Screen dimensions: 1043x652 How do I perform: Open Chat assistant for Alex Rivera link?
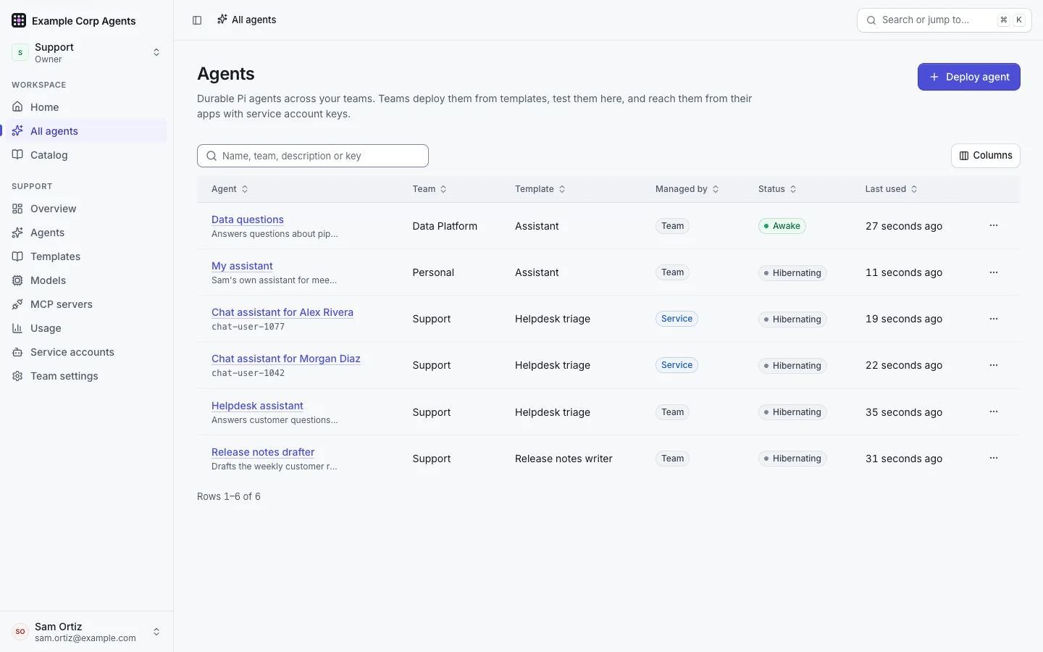coord(282,312)
